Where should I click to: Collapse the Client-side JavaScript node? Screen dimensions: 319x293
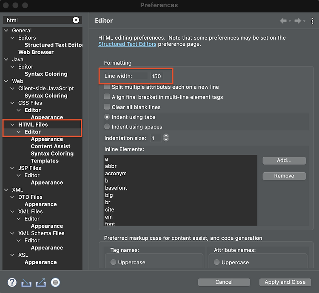(12, 88)
